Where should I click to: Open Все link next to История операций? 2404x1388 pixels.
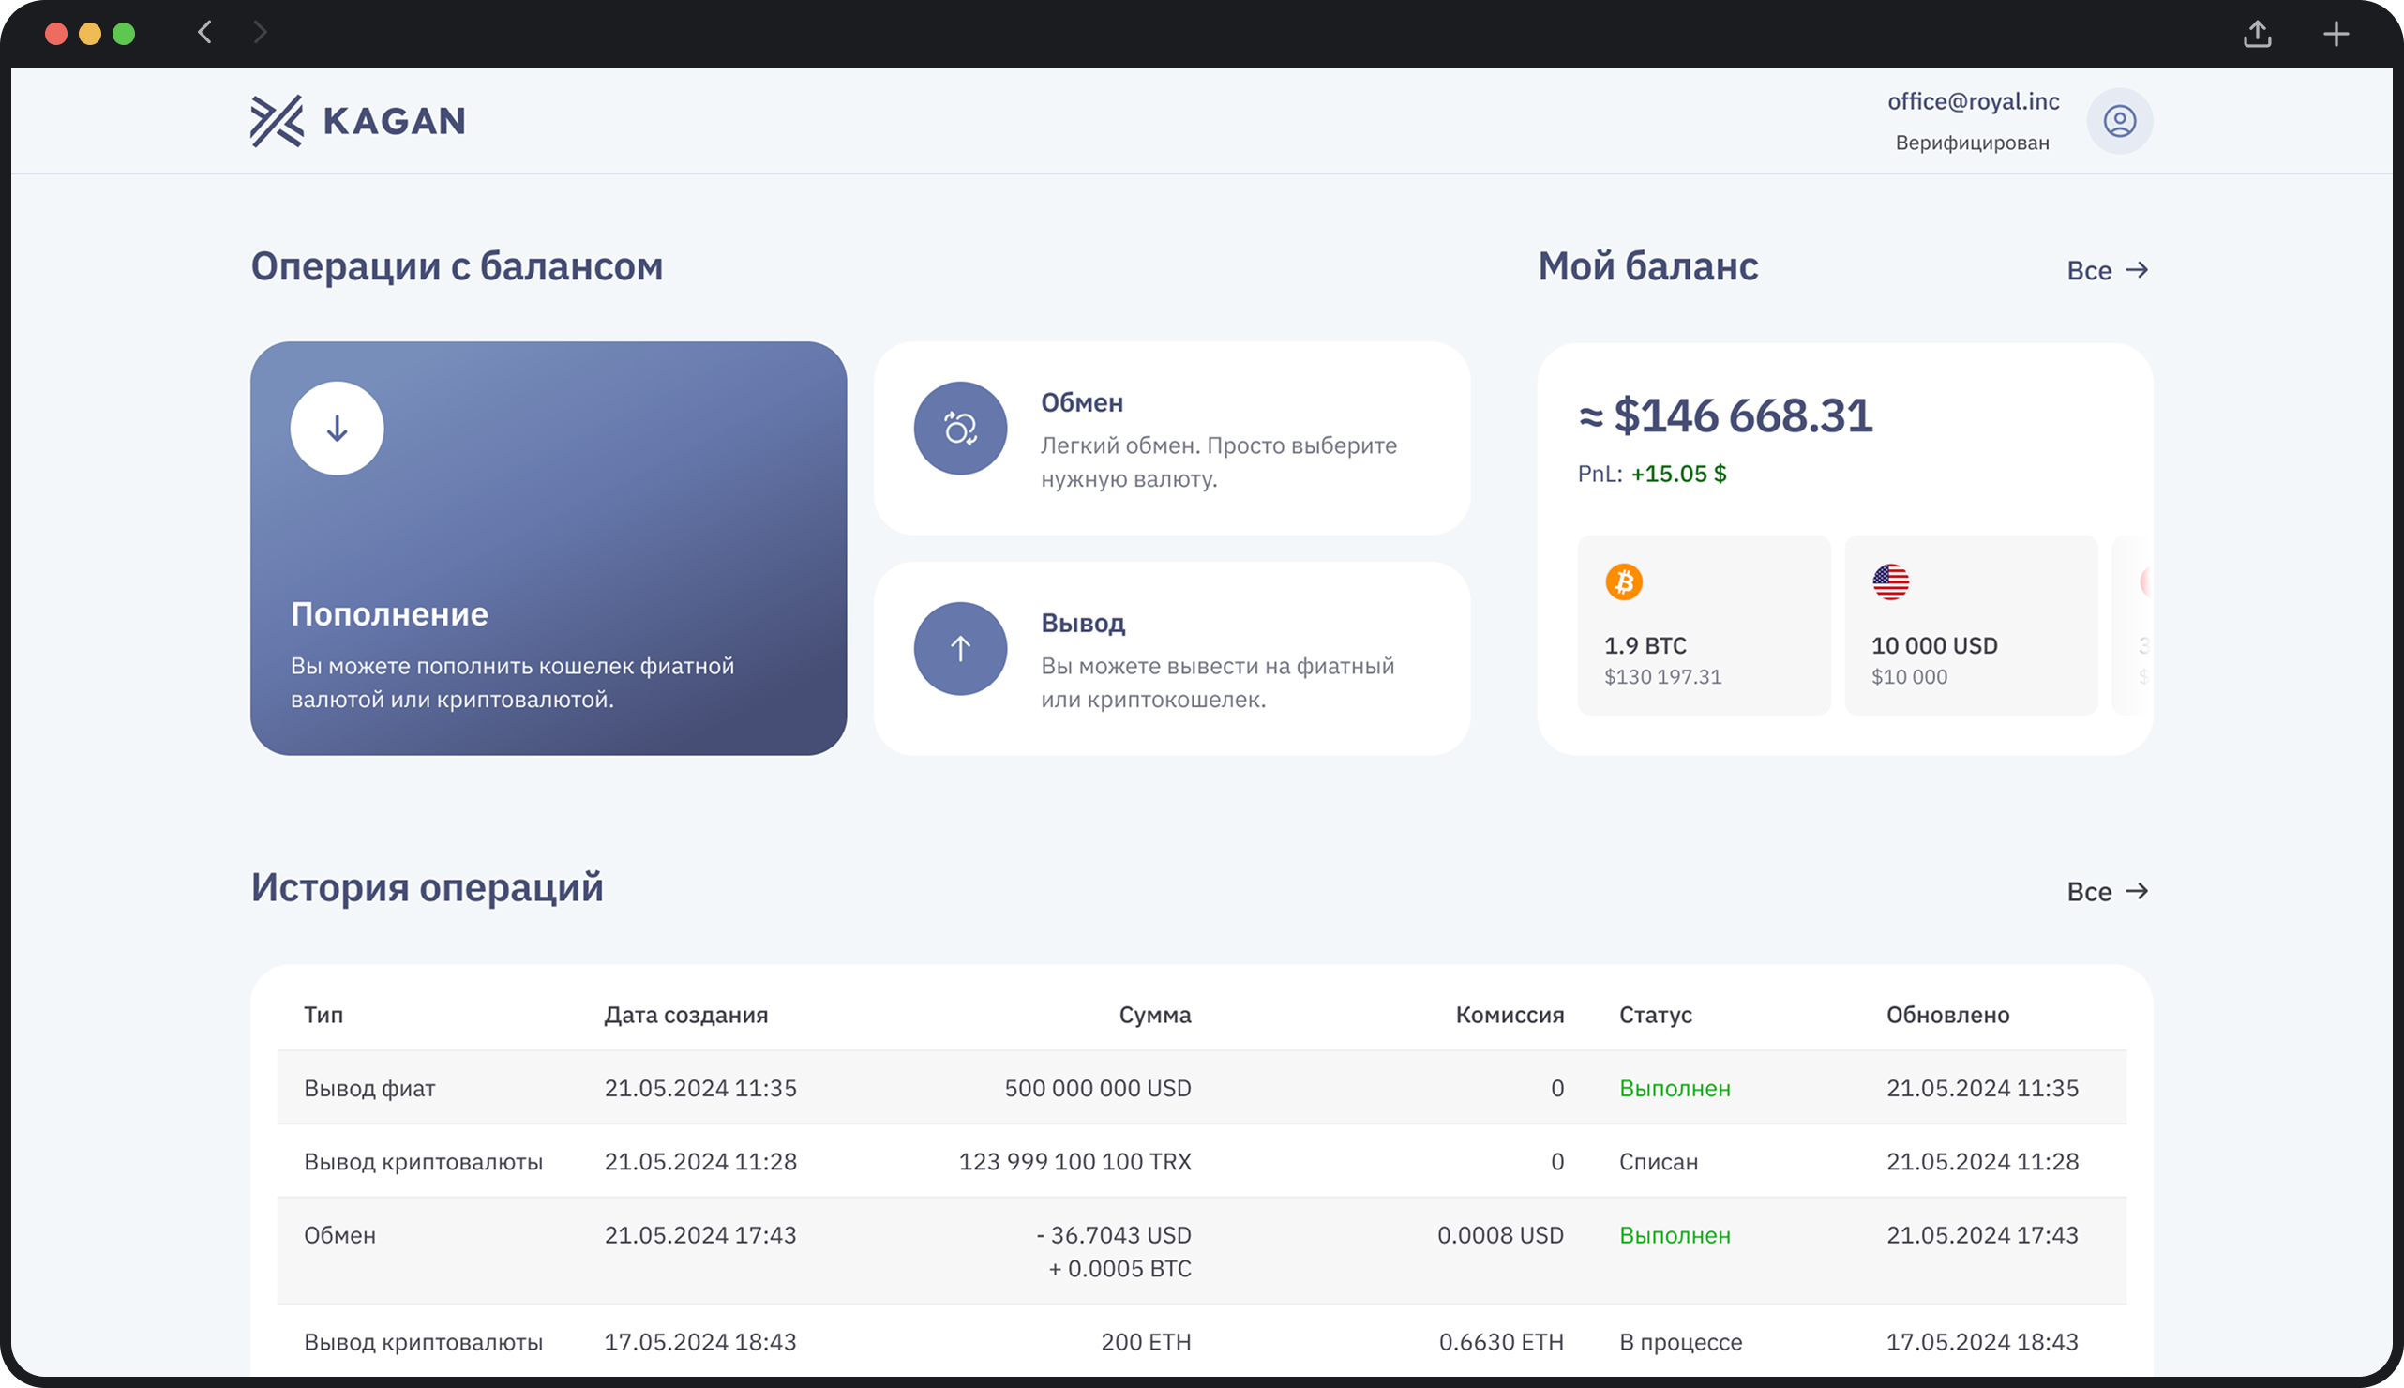2108,891
